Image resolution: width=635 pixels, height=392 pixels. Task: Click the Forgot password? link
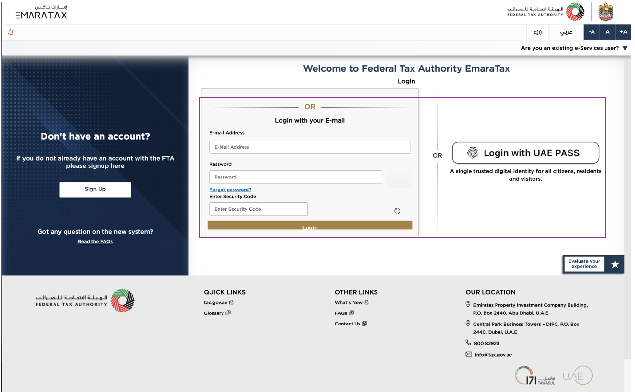[x=230, y=190]
